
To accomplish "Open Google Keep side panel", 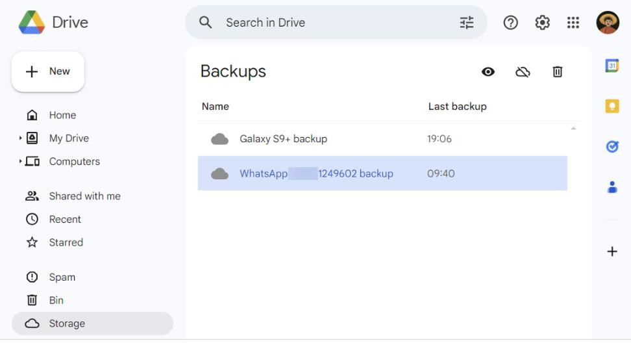I will [x=612, y=107].
